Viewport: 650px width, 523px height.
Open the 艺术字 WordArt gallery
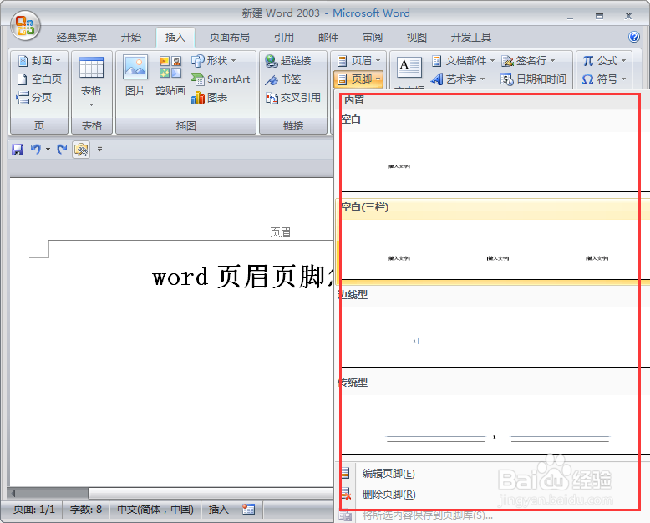pyautogui.click(x=457, y=79)
